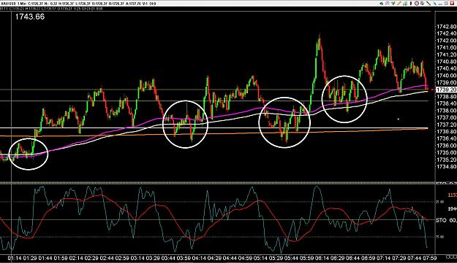The height and width of the screenshot is (263, 457).
Task: Click the 1741.20 price axis label
Action: [446, 55]
